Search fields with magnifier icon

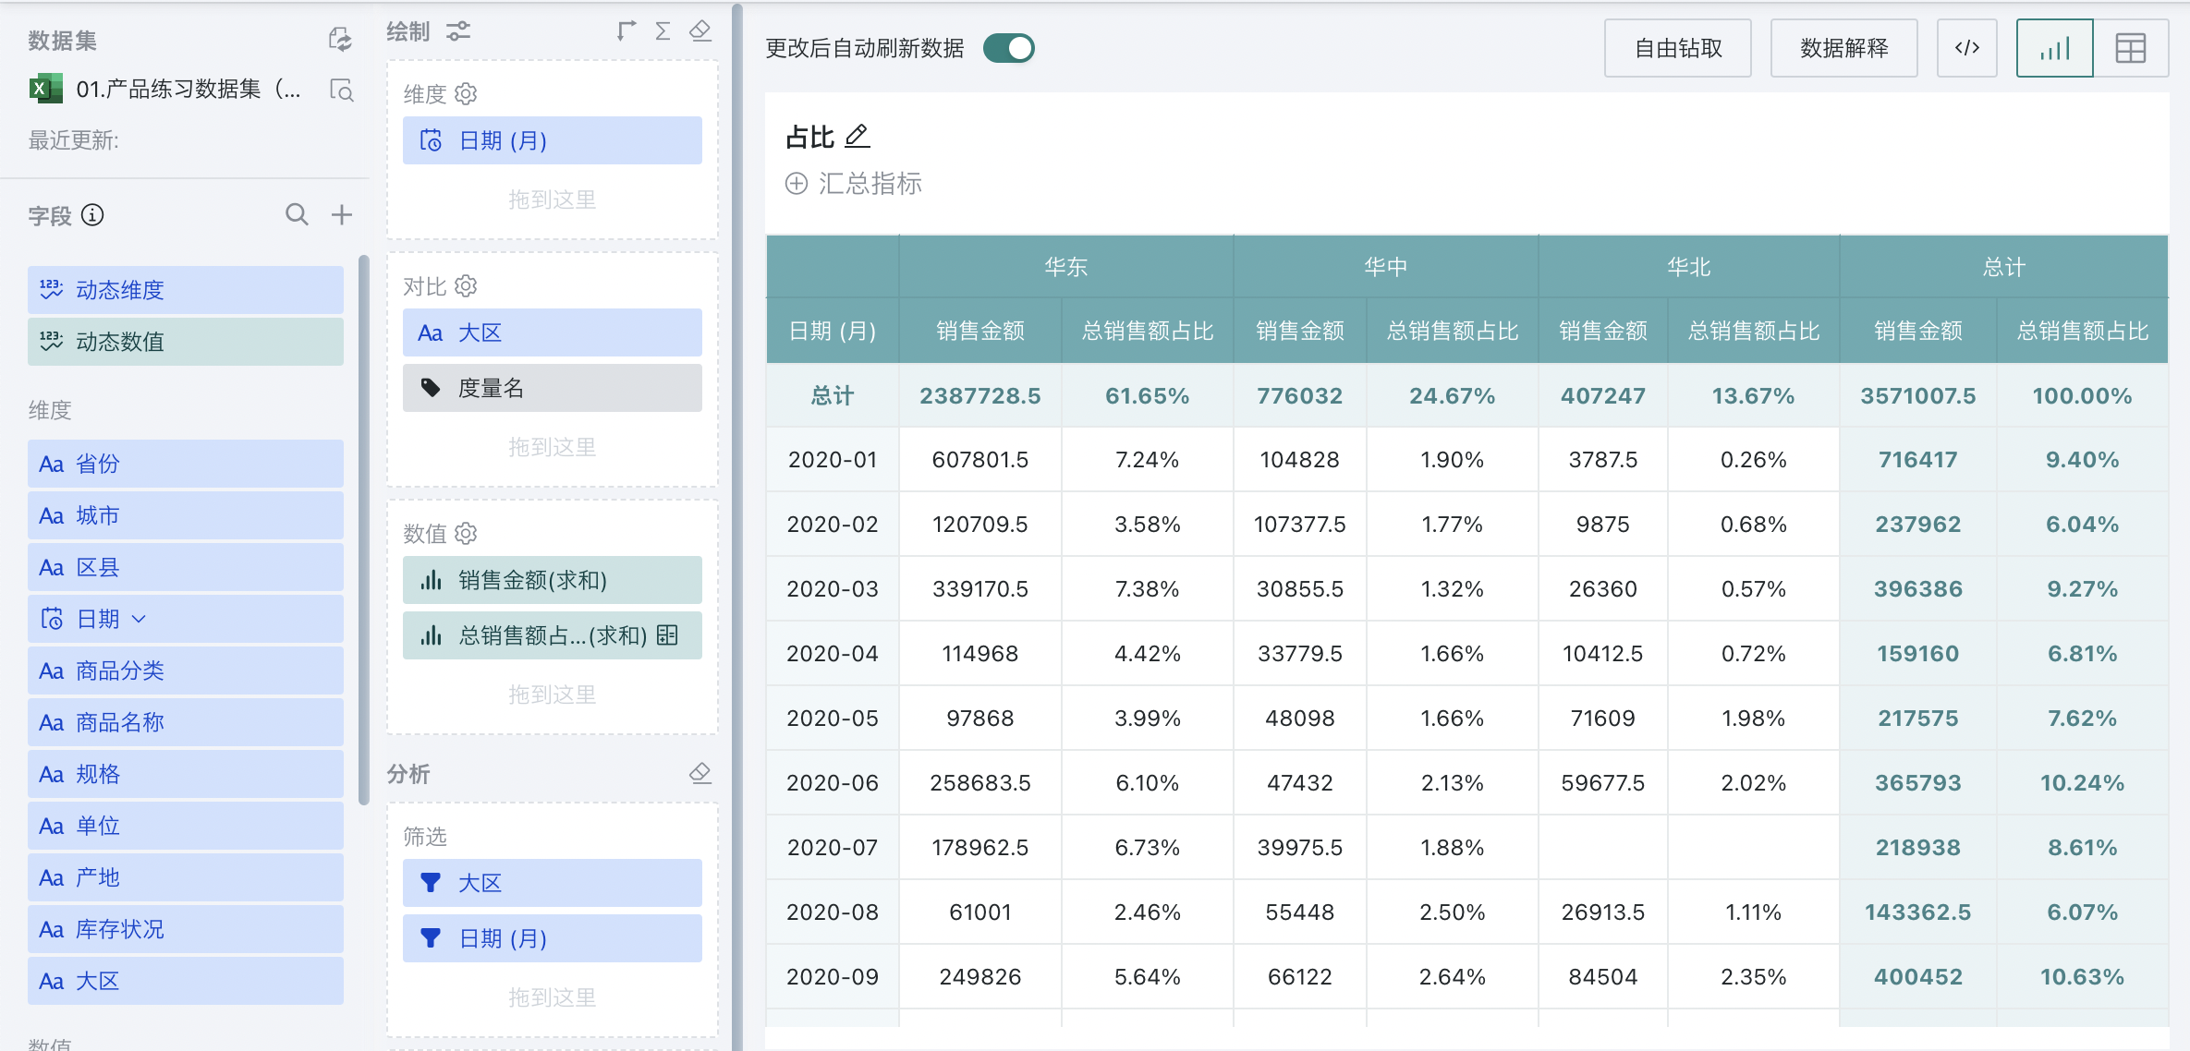click(297, 214)
